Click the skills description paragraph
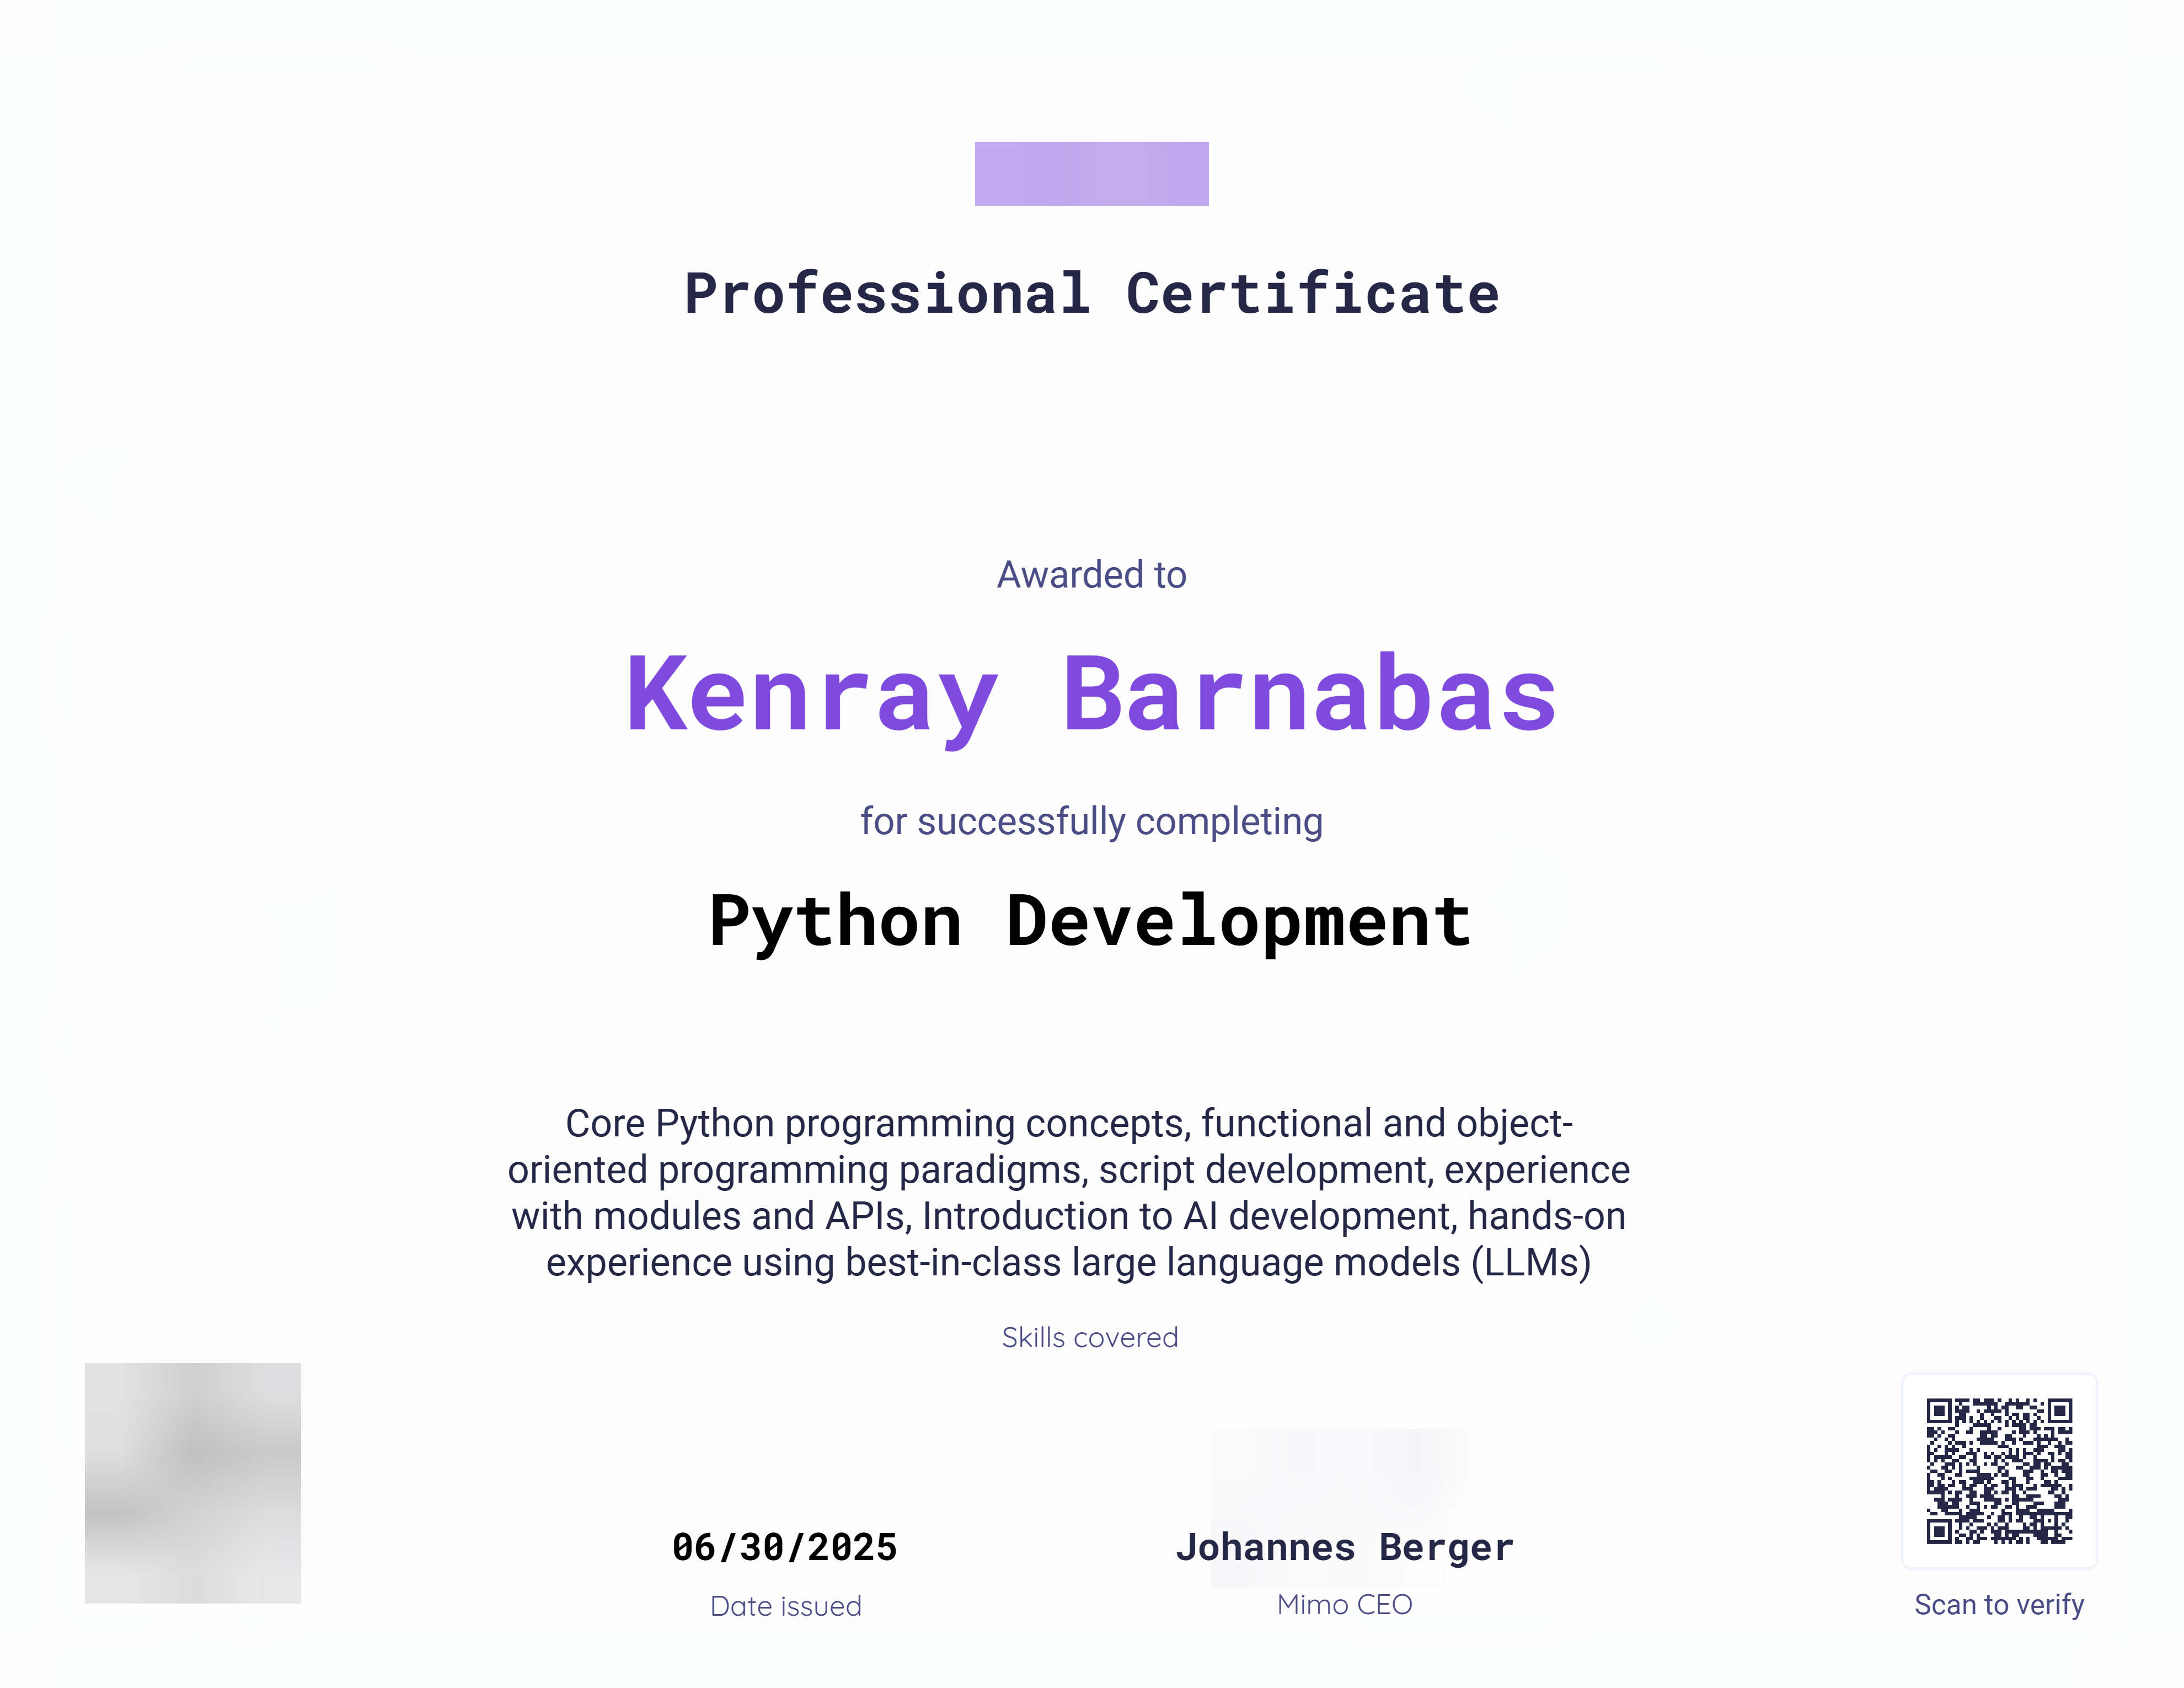This screenshot has height=1688, width=2184. (x=1069, y=1192)
